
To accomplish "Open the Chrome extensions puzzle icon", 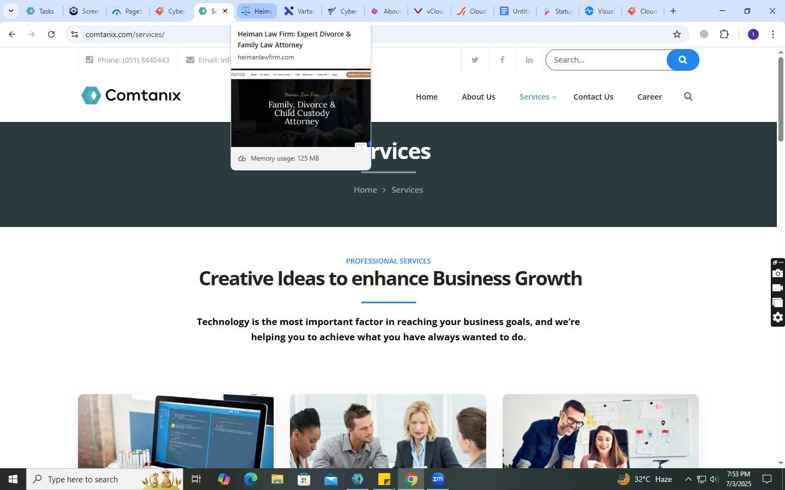I will coord(724,34).
